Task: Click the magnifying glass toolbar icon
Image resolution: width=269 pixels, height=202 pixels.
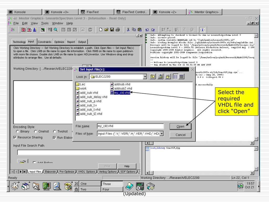Action: (x=56, y=30)
